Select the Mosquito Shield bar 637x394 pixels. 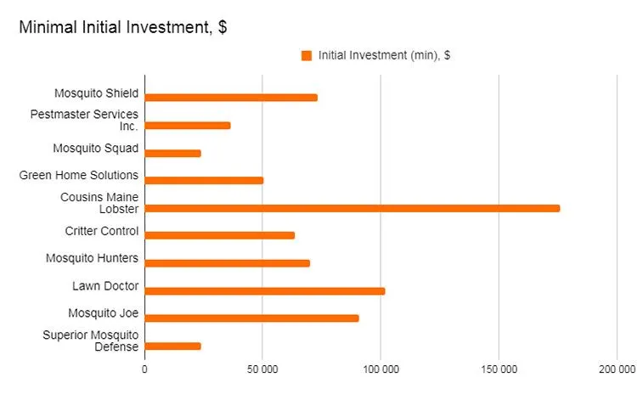(x=231, y=98)
